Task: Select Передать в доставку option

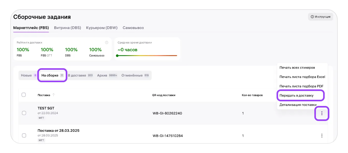Action: tap(296, 96)
